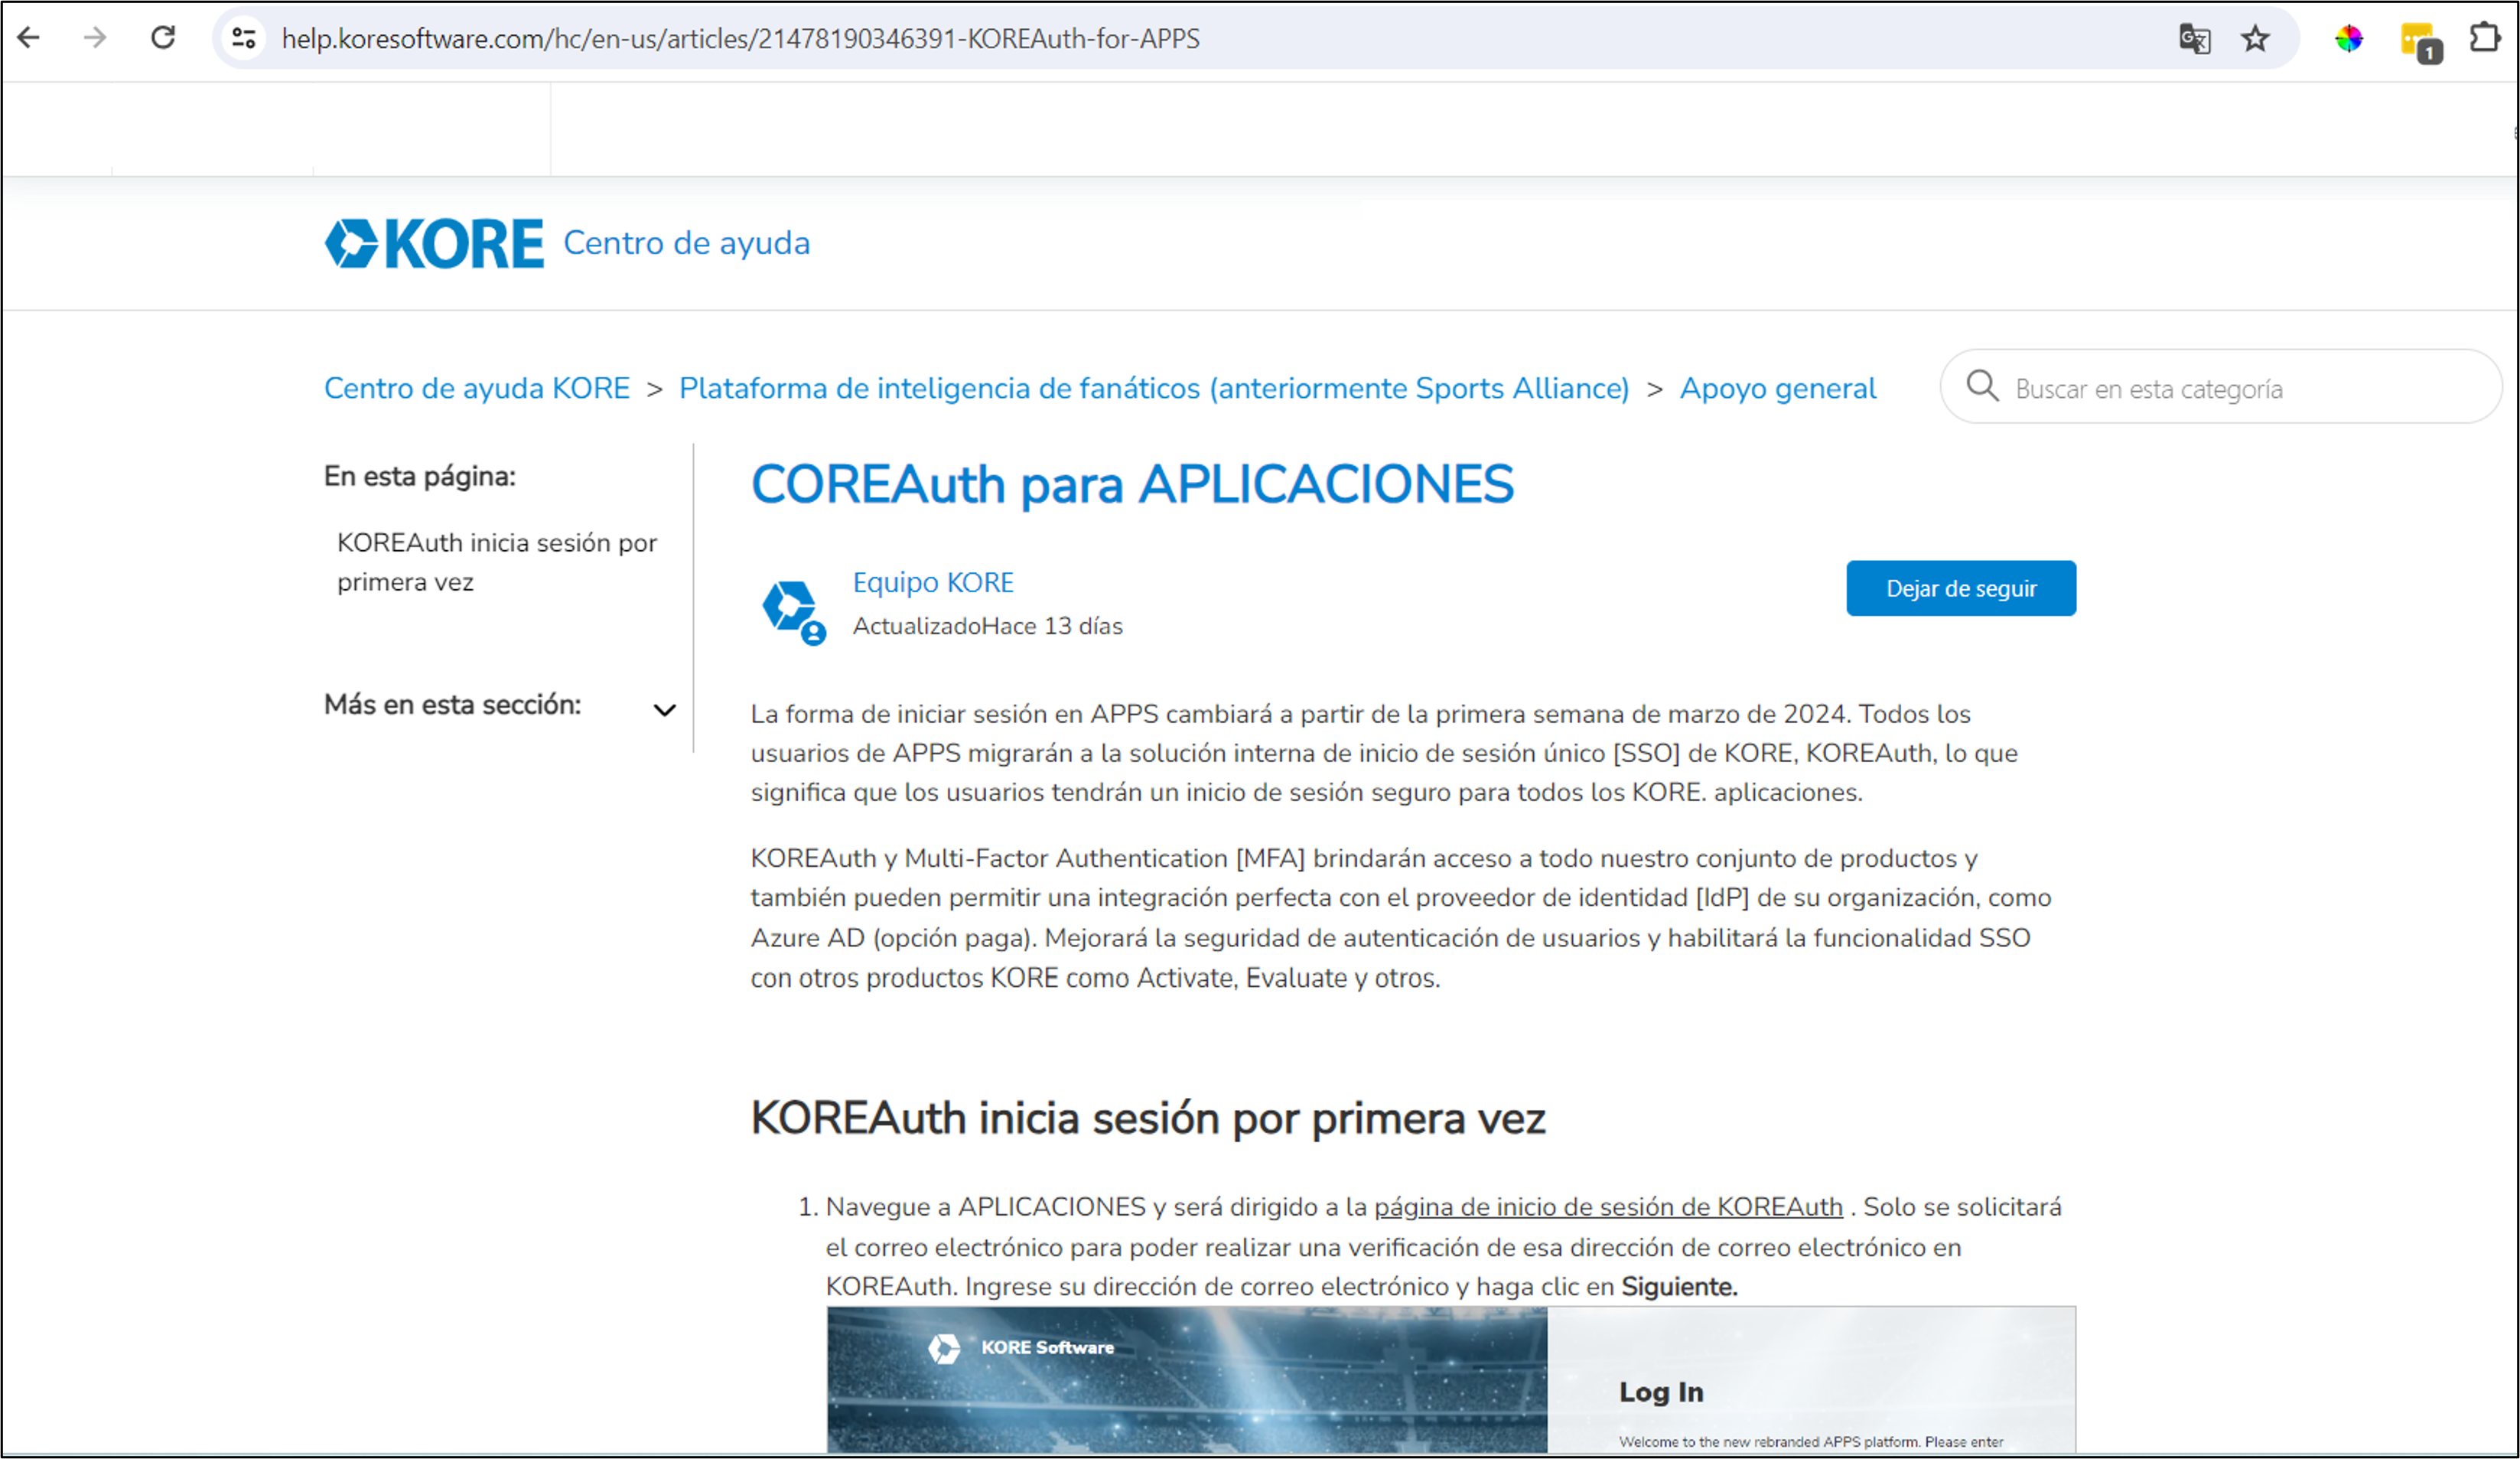Reload the page with refresh icon
The image size is (2520, 1459).
tap(163, 38)
